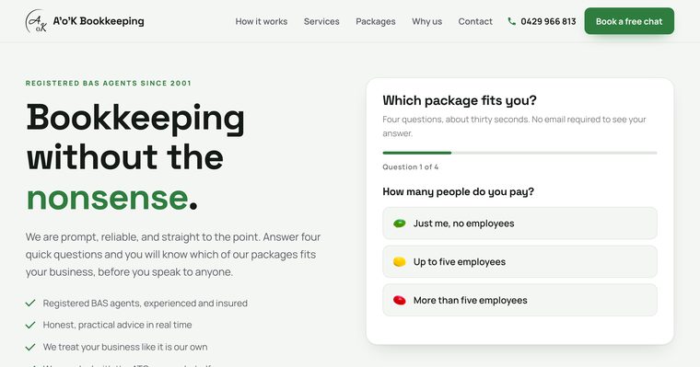Go to How it works section
The image size is (700, 367).
[x=262, y=21]
